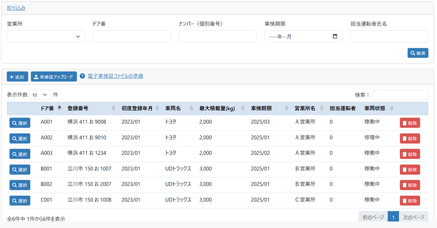The width and height of the screenshot is (437, 228).
Task: Sort by 初度登録年月 column sort icon
Action: (x=157, y=109)
